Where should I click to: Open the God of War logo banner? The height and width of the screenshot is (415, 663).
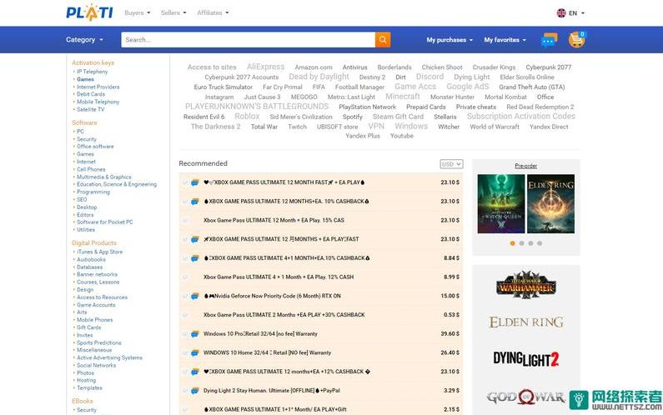526,397
